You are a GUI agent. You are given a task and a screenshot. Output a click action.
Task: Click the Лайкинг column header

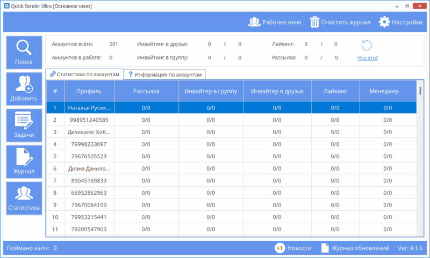click(335, 91)
